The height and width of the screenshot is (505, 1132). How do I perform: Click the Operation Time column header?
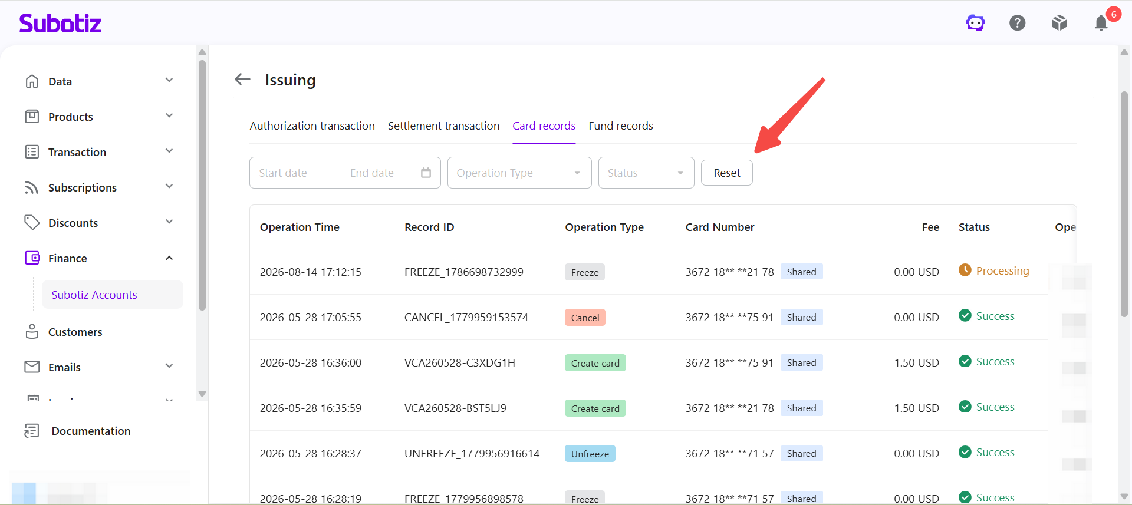click(300, 227)
